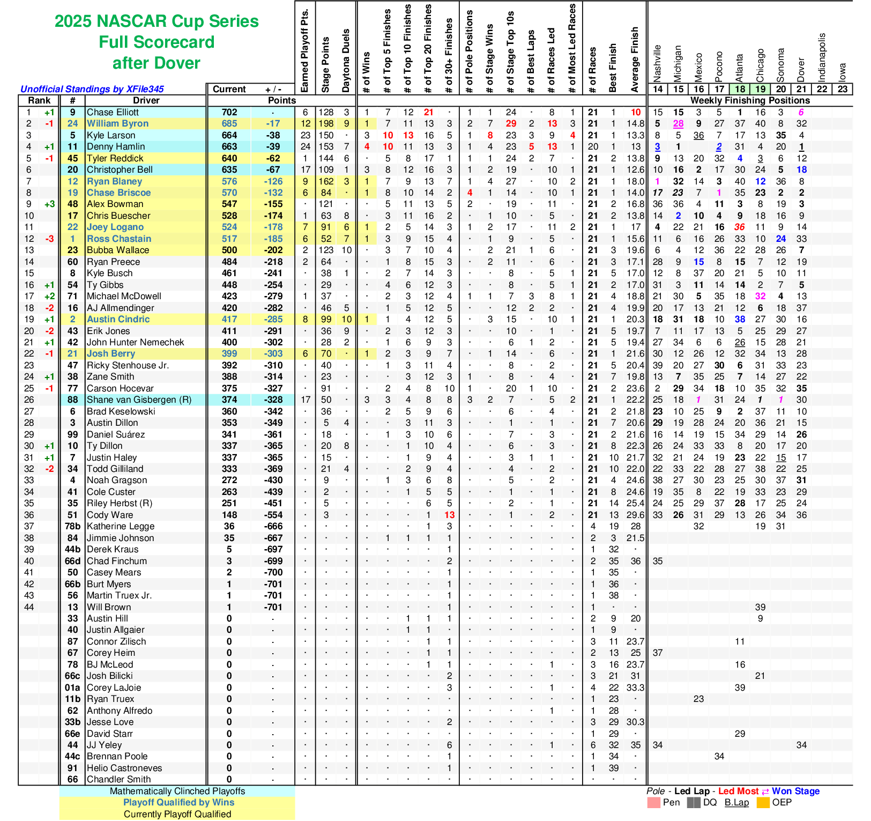The height and width of the screenshot is (821, 871).
Task: Select driver name 'Joey Logano'
Action: pyautogui.click(x=115, y=227)
